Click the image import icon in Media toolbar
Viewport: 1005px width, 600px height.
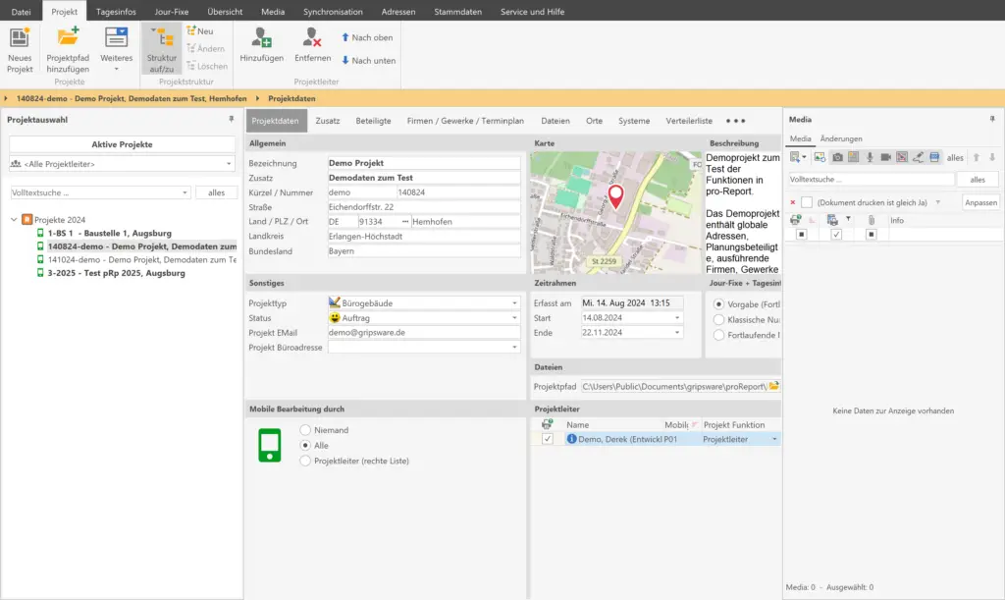click(x=820, y=157)
